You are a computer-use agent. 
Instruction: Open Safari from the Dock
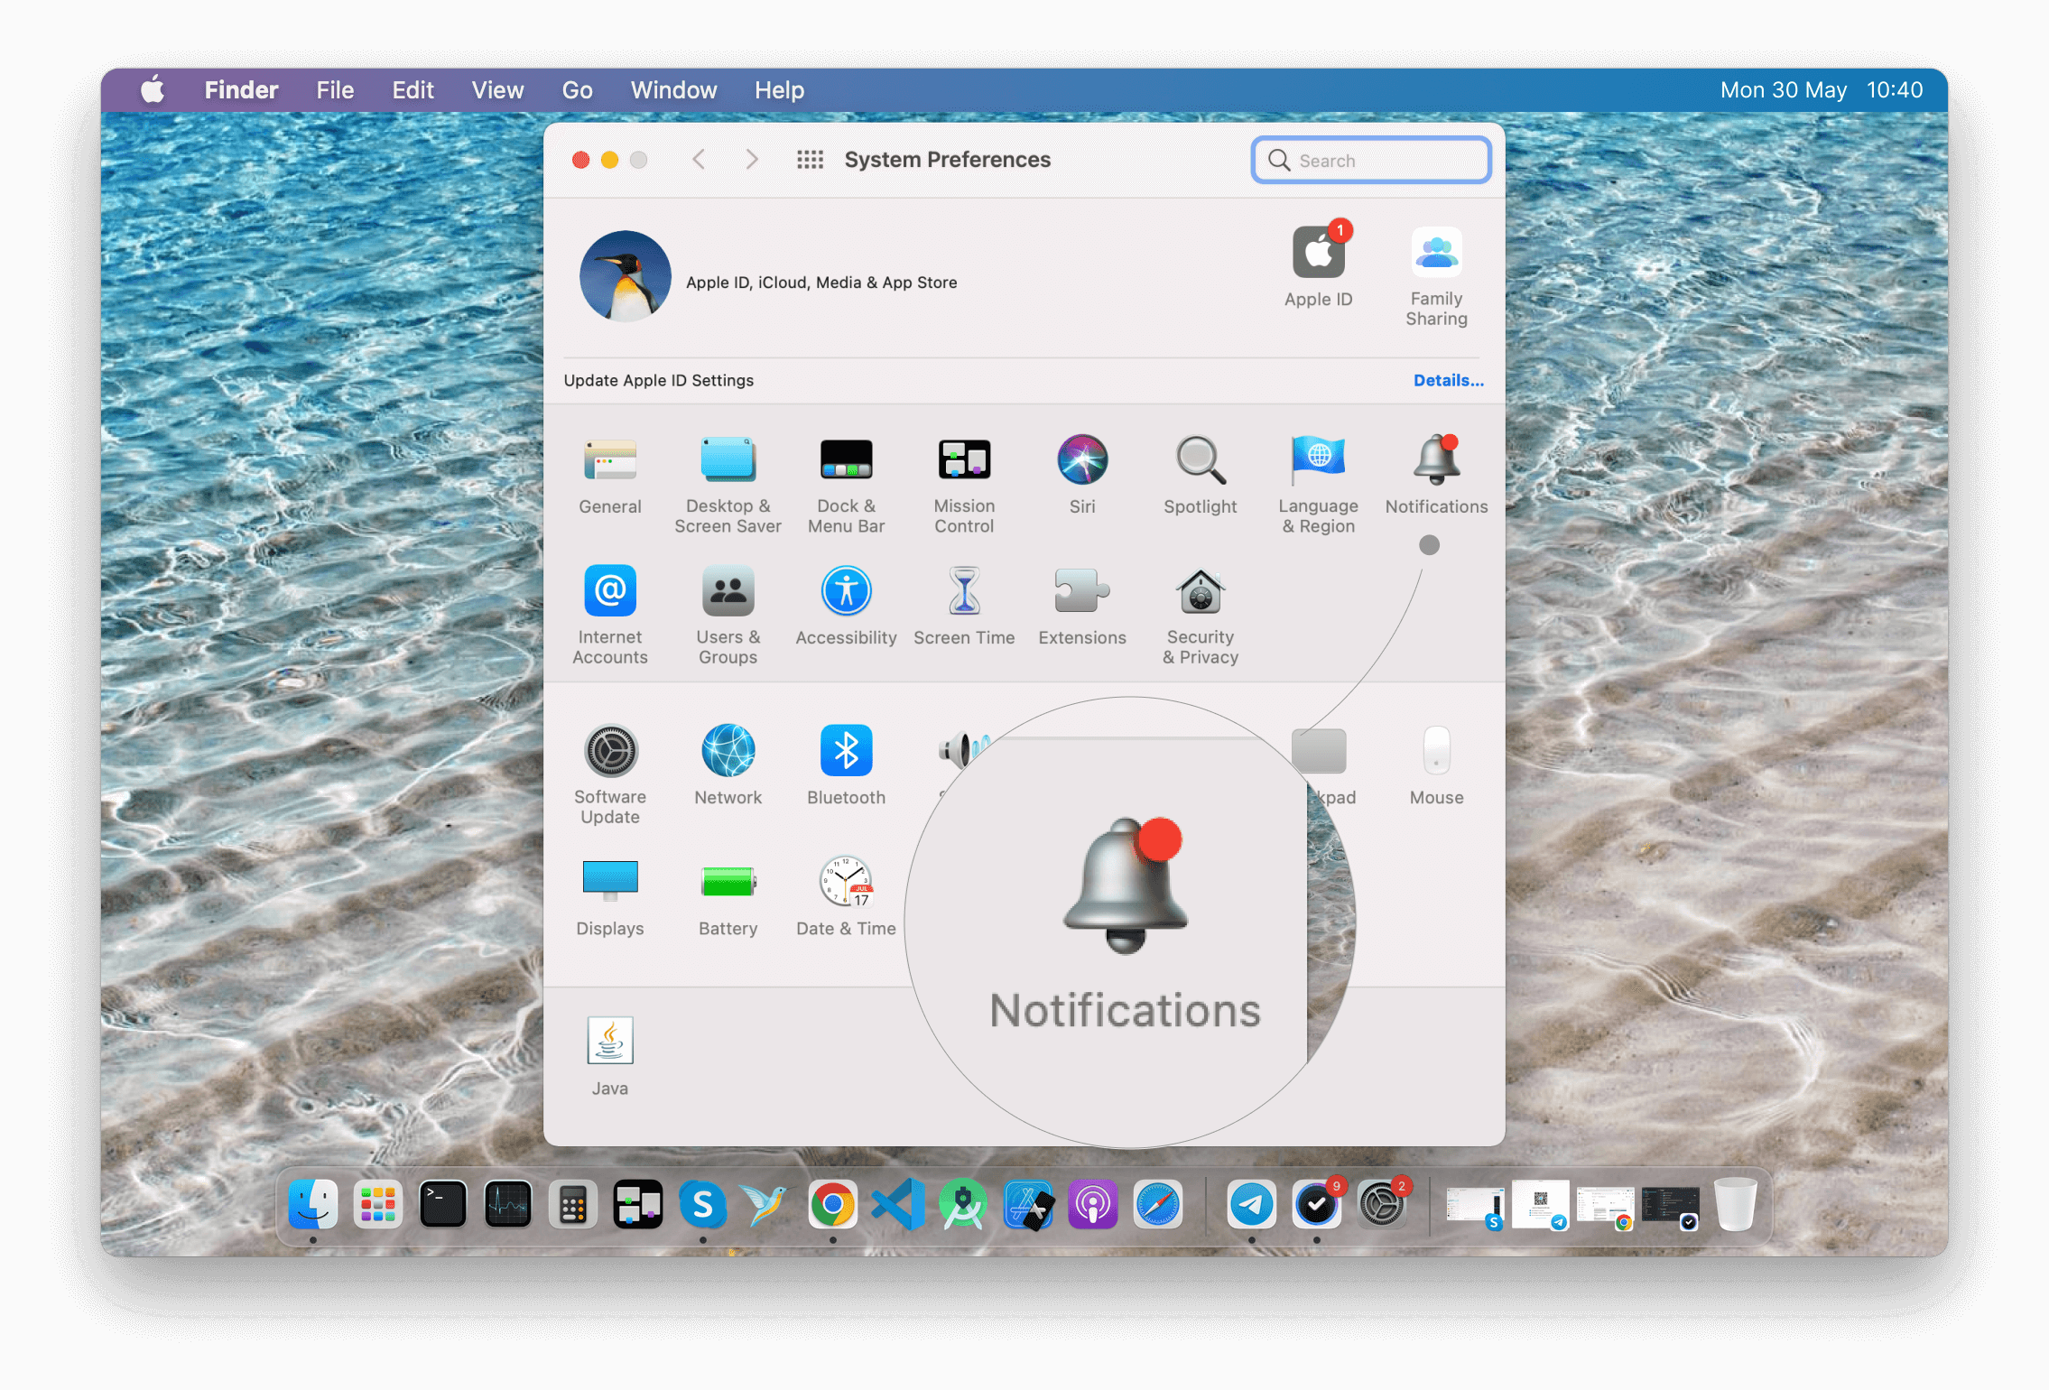pyautogui.click(x=1158, y=1204)
